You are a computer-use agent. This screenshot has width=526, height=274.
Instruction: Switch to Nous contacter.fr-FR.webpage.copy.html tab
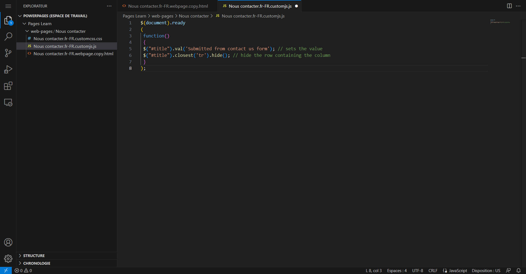[x=168, y=6]
